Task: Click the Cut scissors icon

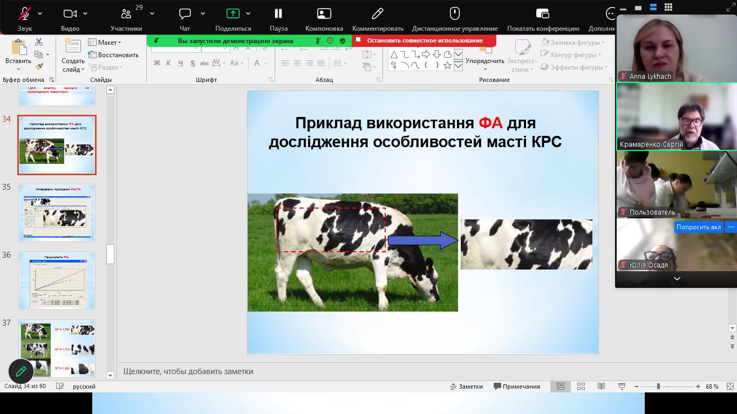Action: point(39,42)
